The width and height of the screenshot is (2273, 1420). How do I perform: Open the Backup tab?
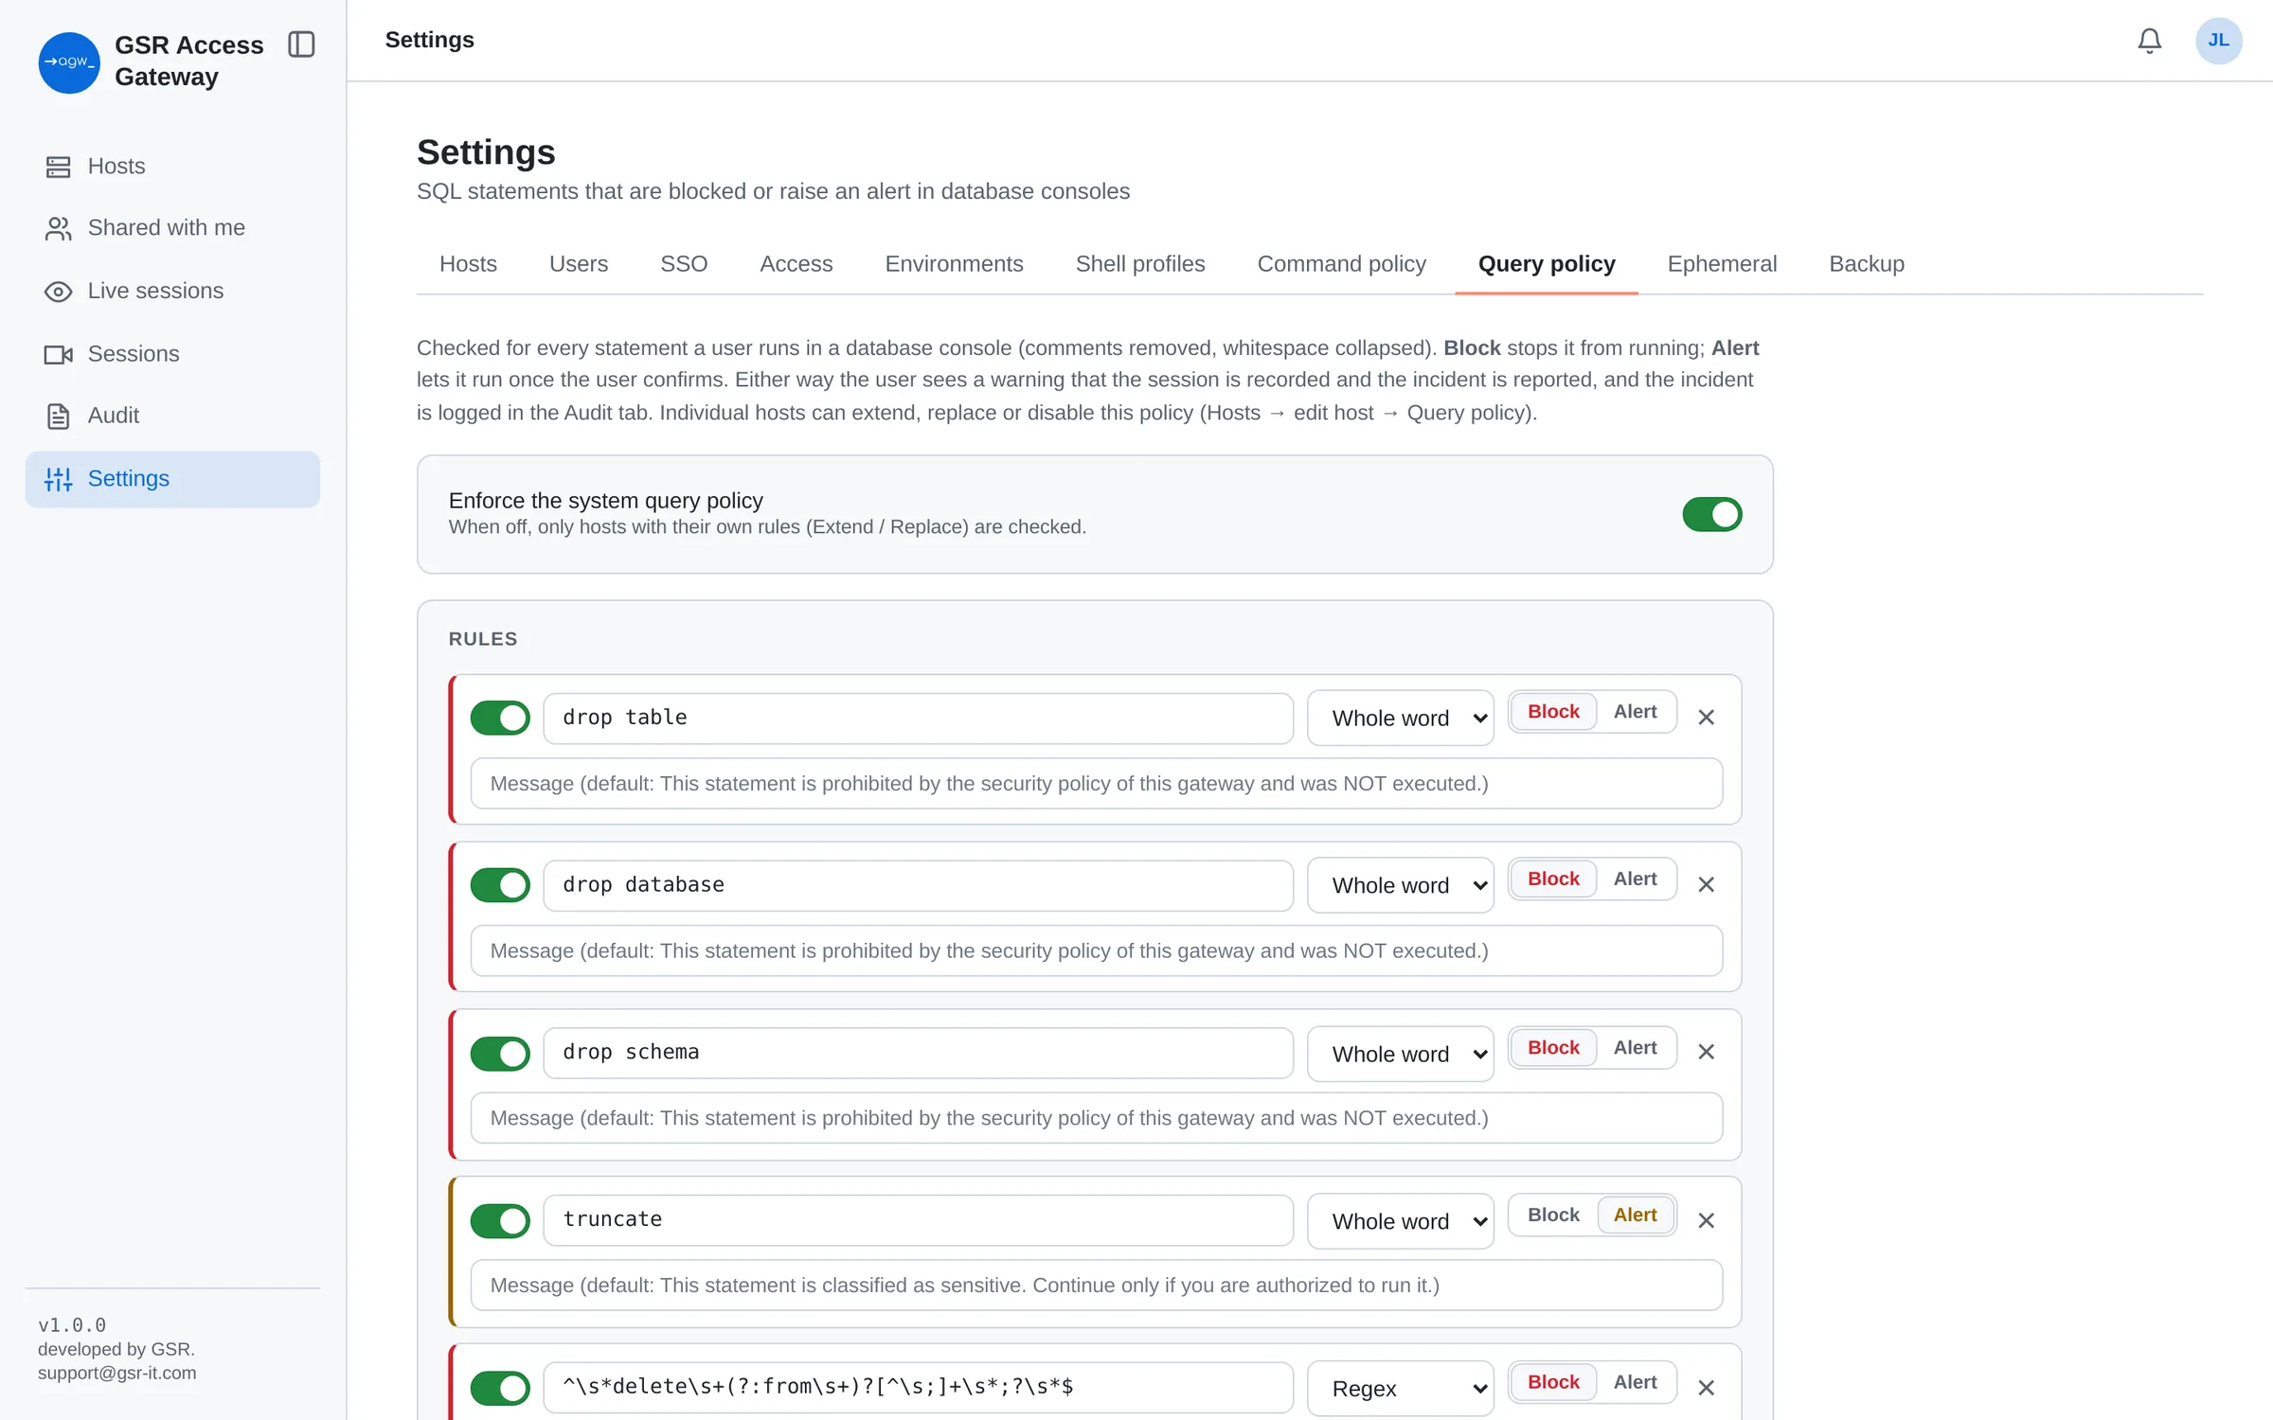(1866, 264)
